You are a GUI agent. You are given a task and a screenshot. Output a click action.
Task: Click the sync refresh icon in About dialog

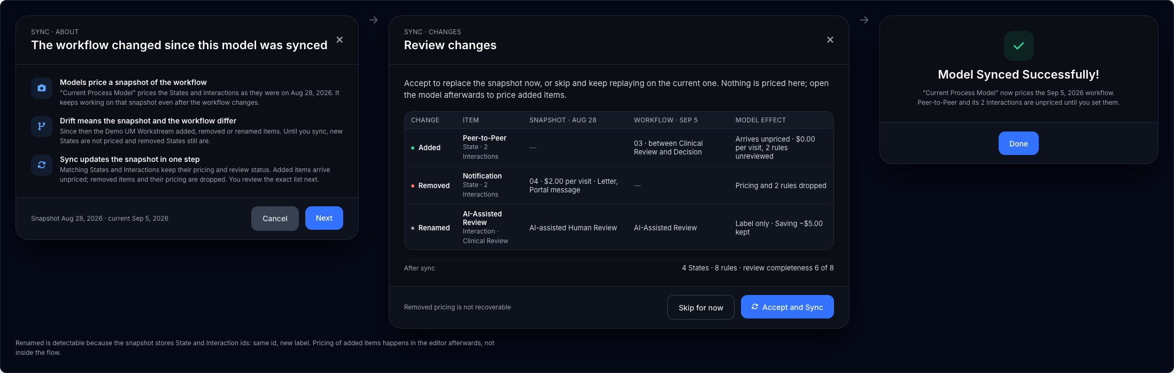(42, 165)
